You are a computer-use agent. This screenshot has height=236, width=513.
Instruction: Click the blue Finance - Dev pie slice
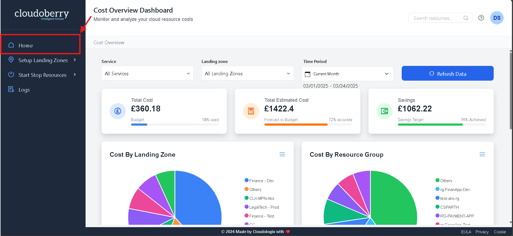(x=198, y=198)
